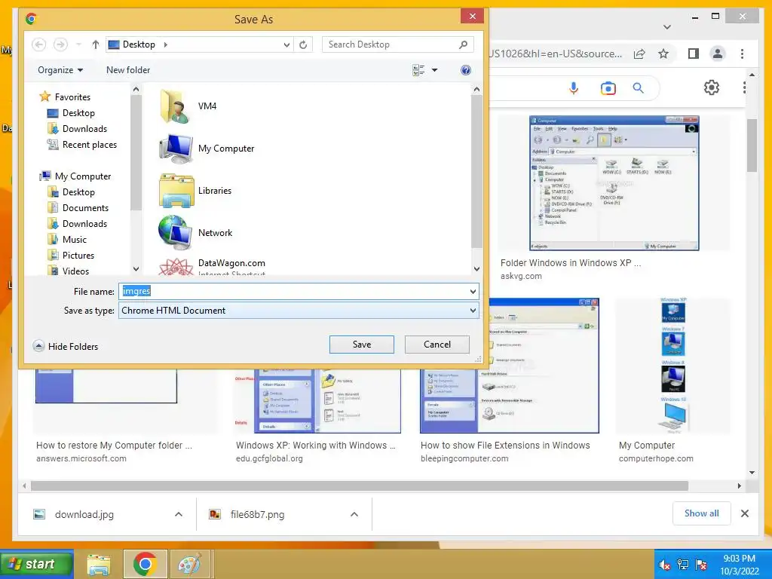Open the Help icon in Save As dialog
Viewport: 772px width, 579px height.
(465, 70)
